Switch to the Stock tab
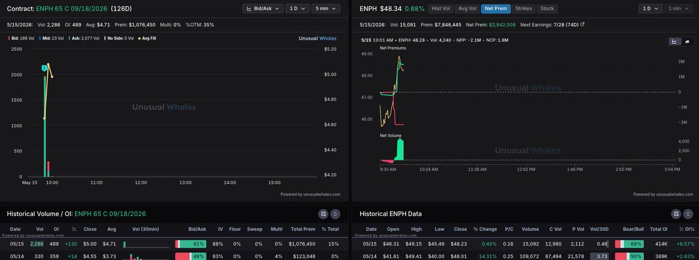This screenshot has height=260, width=699. [x=547, y=9]
